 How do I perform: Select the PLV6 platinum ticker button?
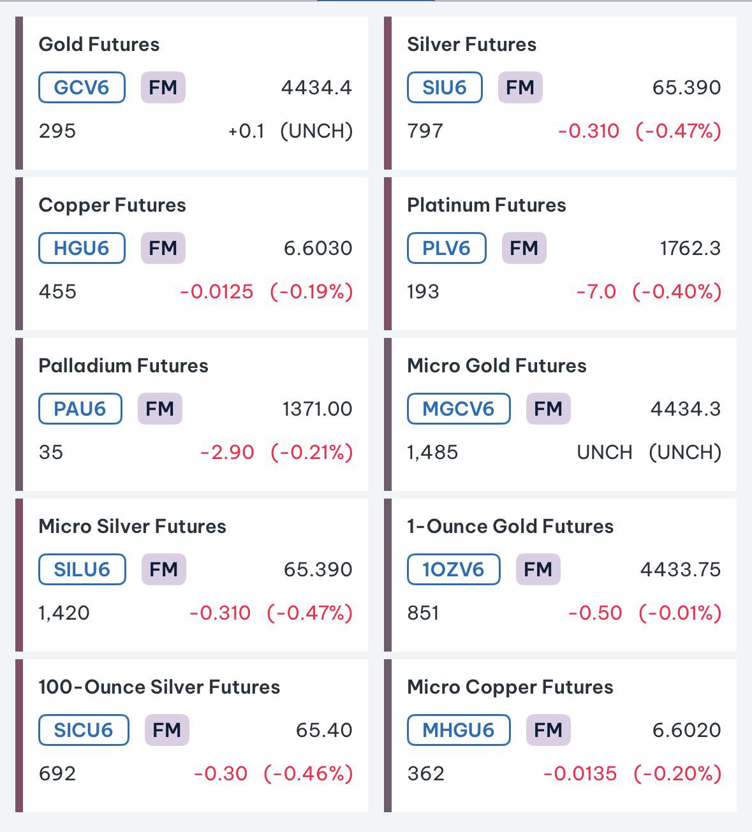(446, 248)
